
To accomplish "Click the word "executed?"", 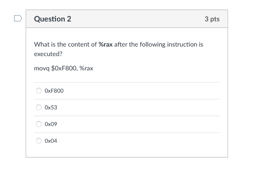I will [x=48, y=54].
